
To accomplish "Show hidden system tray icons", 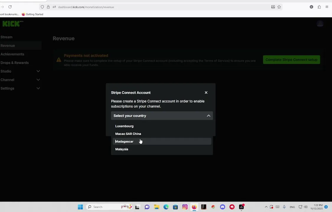I will point(266,207).
